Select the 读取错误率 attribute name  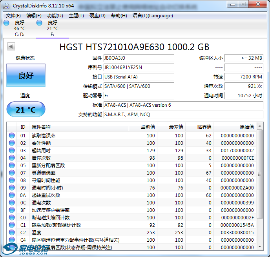[44, 136]
